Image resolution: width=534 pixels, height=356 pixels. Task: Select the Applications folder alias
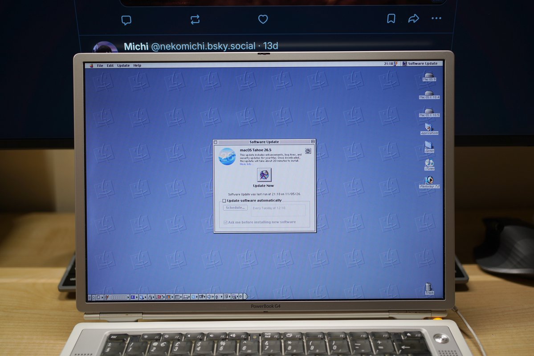click(x=429, y=129)
